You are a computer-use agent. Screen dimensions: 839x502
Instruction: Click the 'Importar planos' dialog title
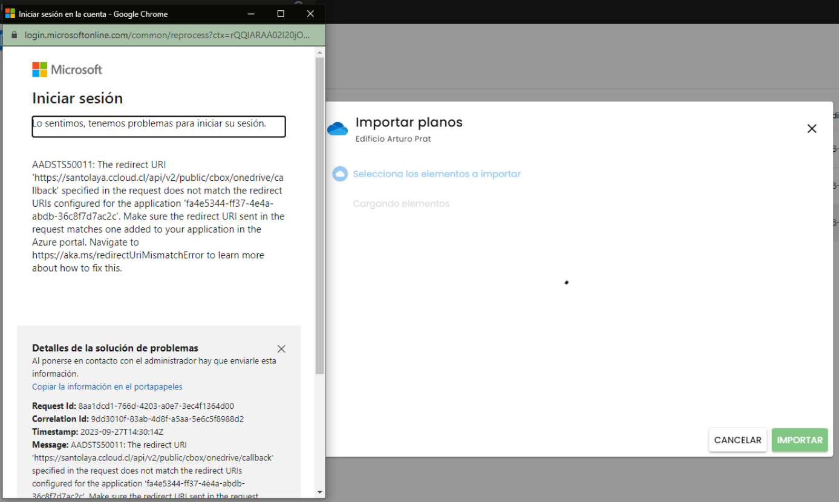409,122
